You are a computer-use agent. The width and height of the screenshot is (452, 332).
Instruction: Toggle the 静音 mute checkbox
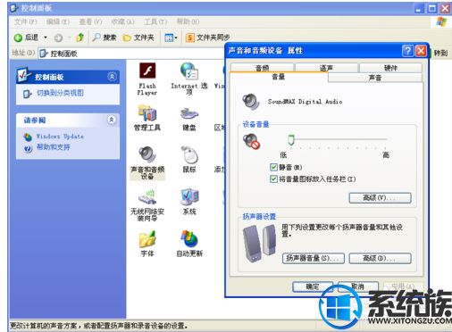[273, 167]
